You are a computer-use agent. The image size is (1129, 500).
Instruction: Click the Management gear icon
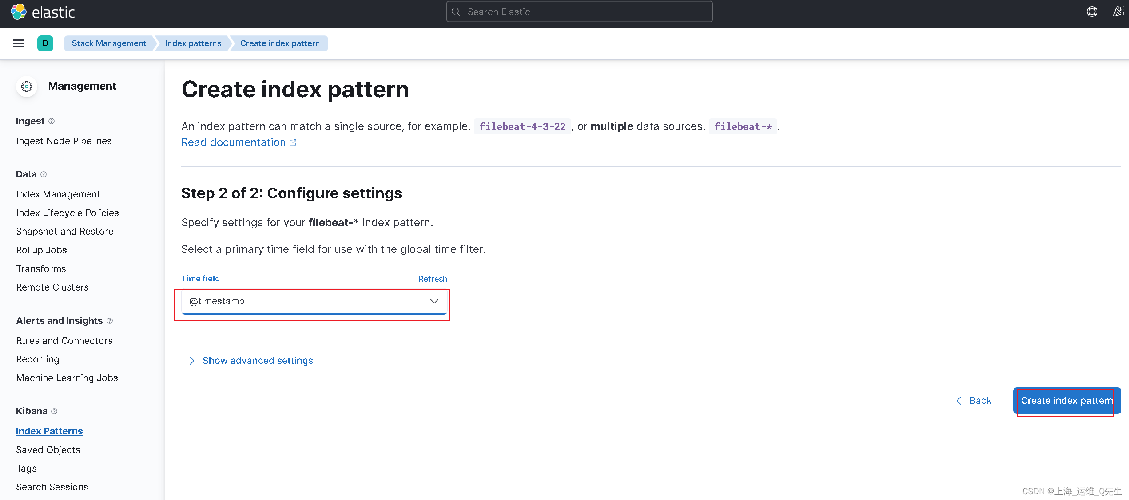point(26,86)
